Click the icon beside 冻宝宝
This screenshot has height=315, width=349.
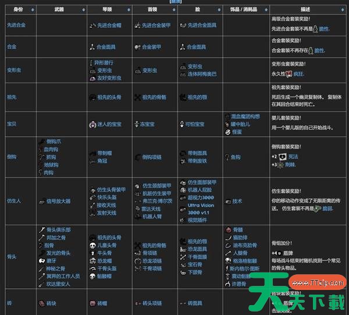click(137, 124)
